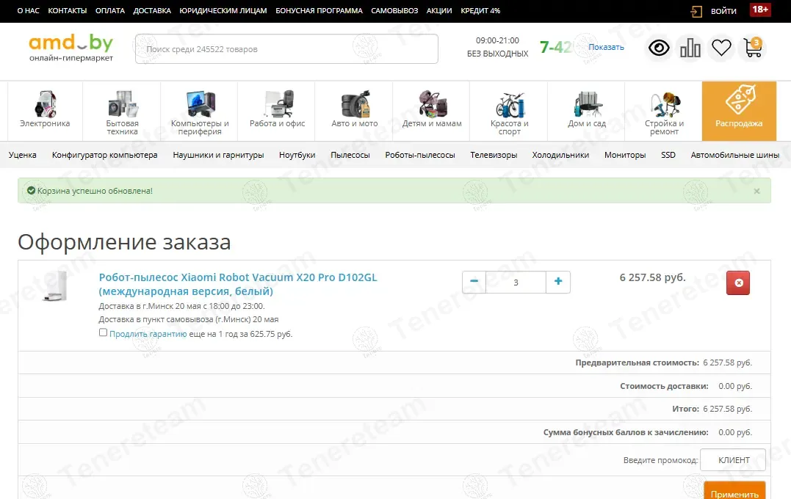Click Показать to reveal phone number
The image size is (791, 499).
click(606, 47)
